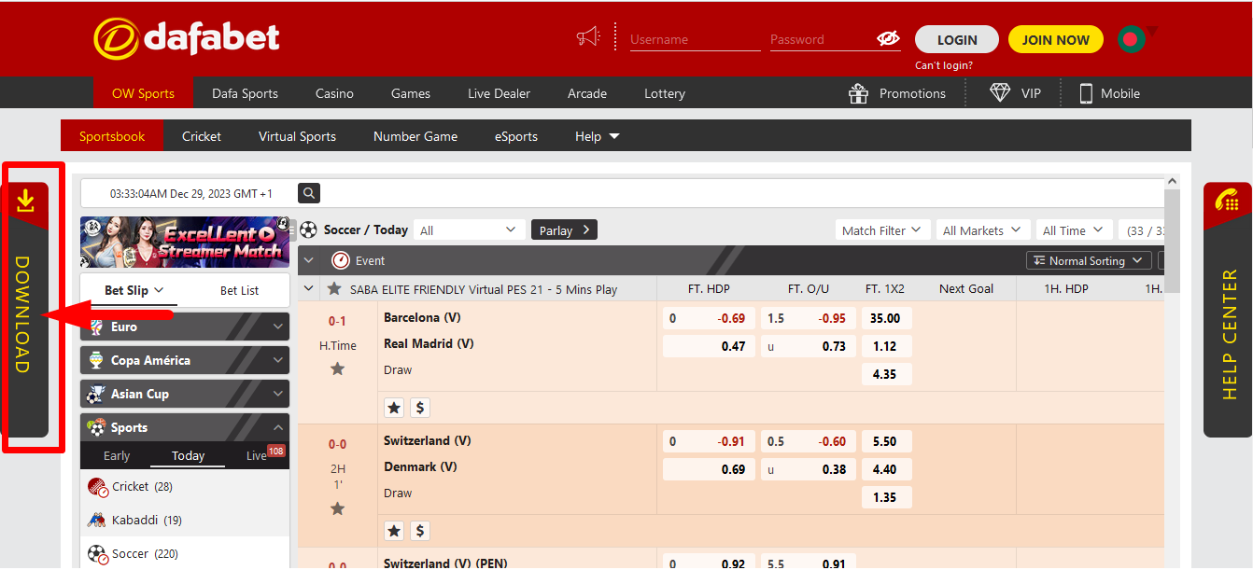Click dollar button below Barcelona vs Real Madrid
The image size is (1253, 570).
[420, 408]
